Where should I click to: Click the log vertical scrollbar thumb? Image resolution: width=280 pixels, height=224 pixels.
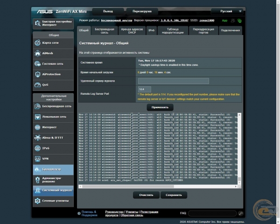click(239, 179)
